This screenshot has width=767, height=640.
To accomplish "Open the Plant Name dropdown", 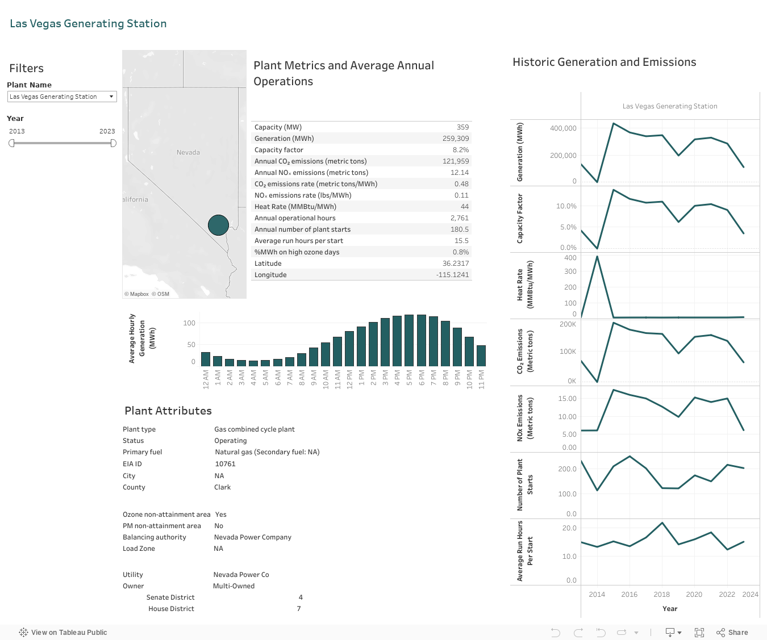I will (x=62, y=97).
